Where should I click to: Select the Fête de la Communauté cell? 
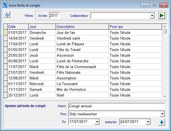(82, 67)
